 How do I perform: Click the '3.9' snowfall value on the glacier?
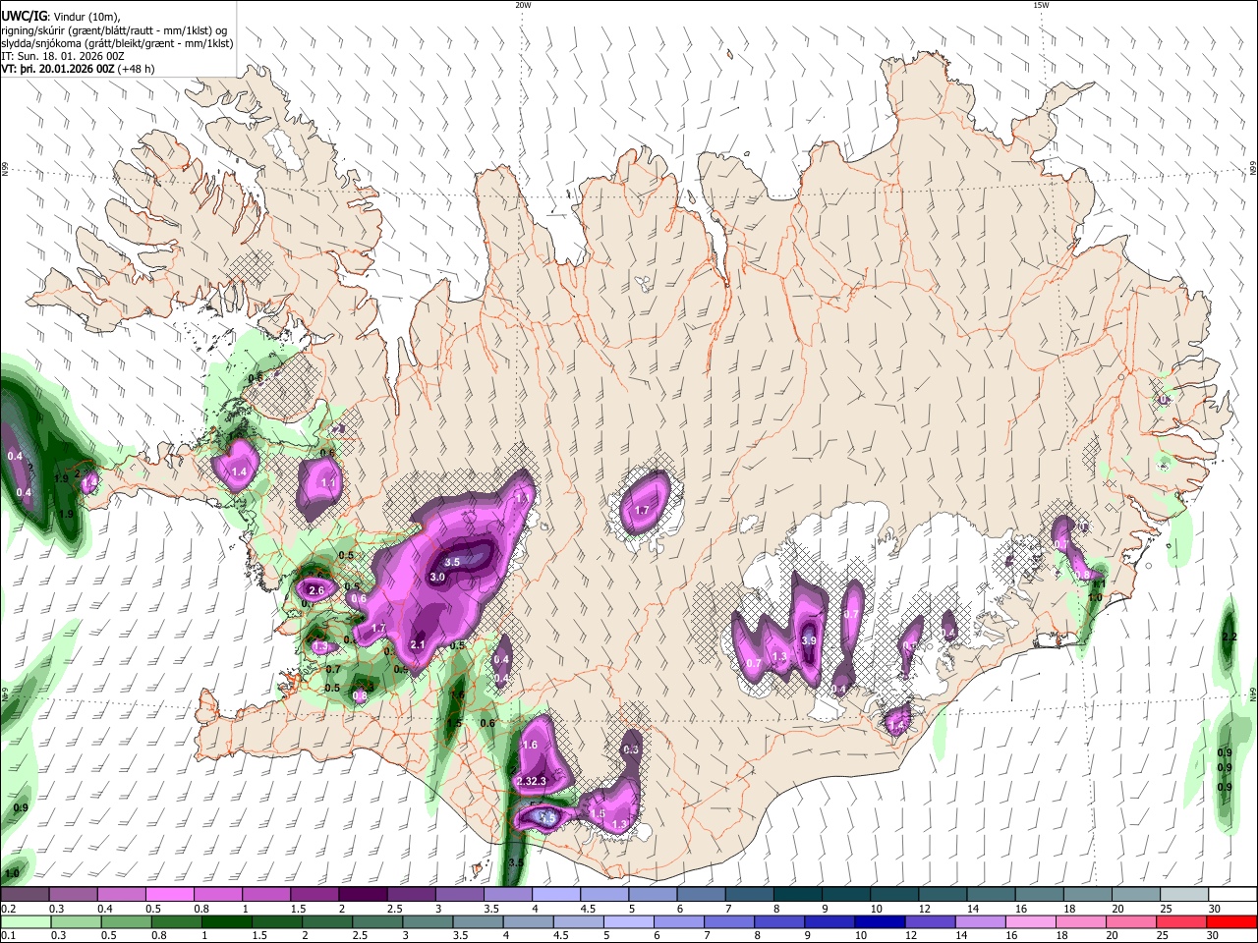pos(809,640)
